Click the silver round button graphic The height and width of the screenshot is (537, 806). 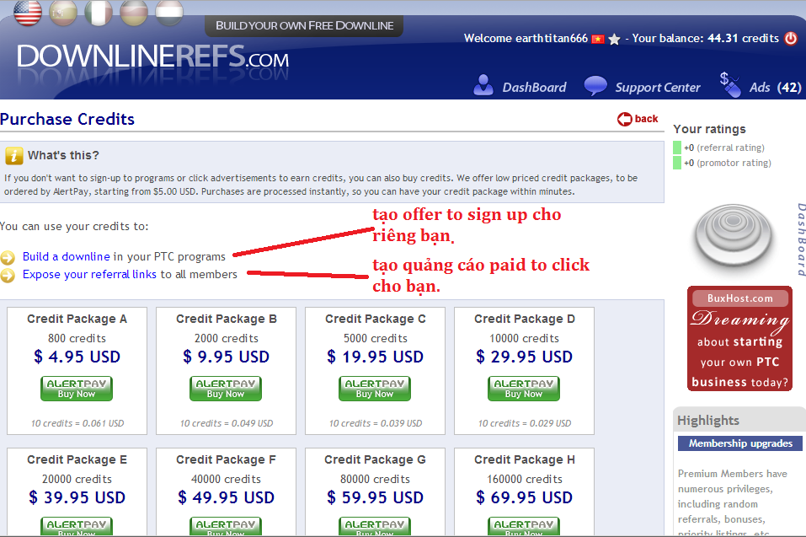click(x=734, y=235)
